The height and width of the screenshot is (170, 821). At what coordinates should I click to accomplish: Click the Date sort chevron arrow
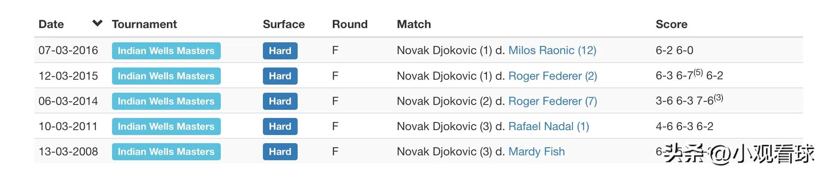(x=97, y=23)
